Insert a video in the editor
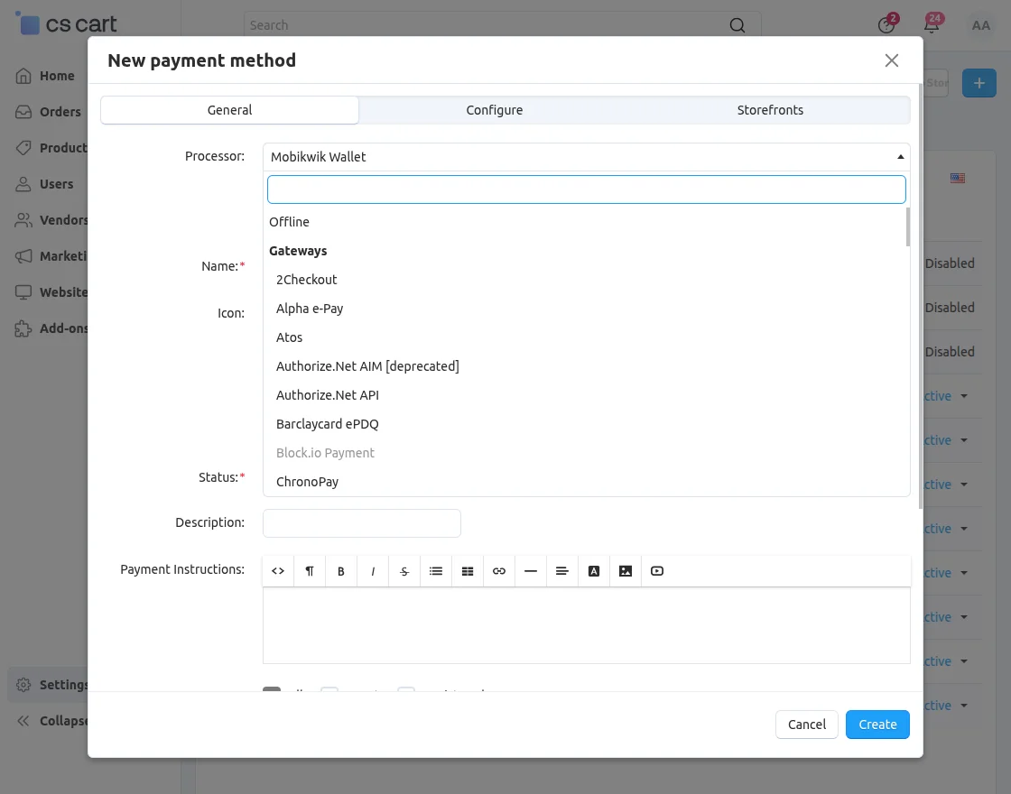Screen dimensions: 1011x794 [657, 571]
